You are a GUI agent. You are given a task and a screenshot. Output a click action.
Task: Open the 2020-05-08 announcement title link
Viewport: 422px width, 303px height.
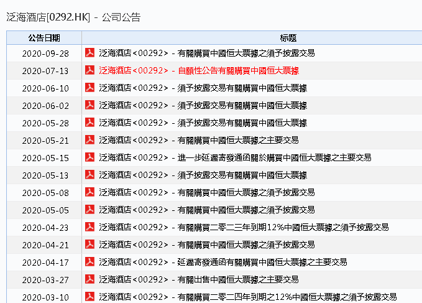tap(207, 193)
